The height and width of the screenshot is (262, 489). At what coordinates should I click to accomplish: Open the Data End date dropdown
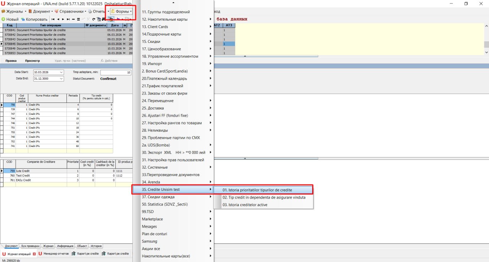[x=61, y=79]
